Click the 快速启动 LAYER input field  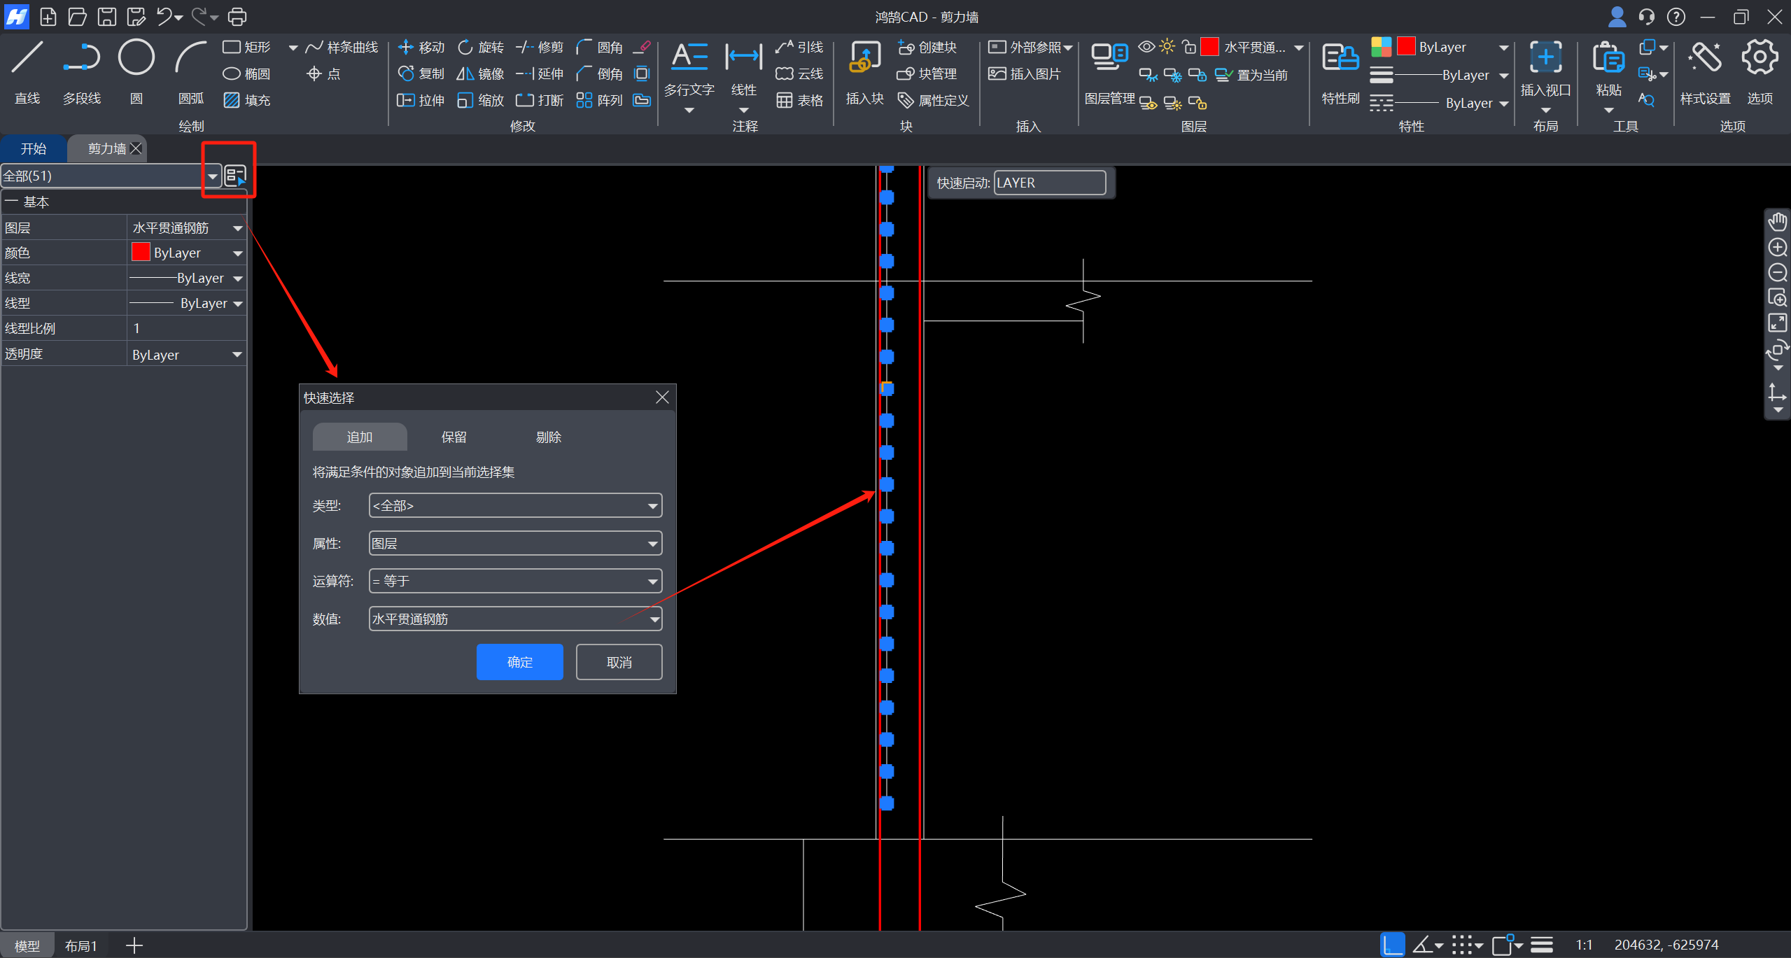1049,183
